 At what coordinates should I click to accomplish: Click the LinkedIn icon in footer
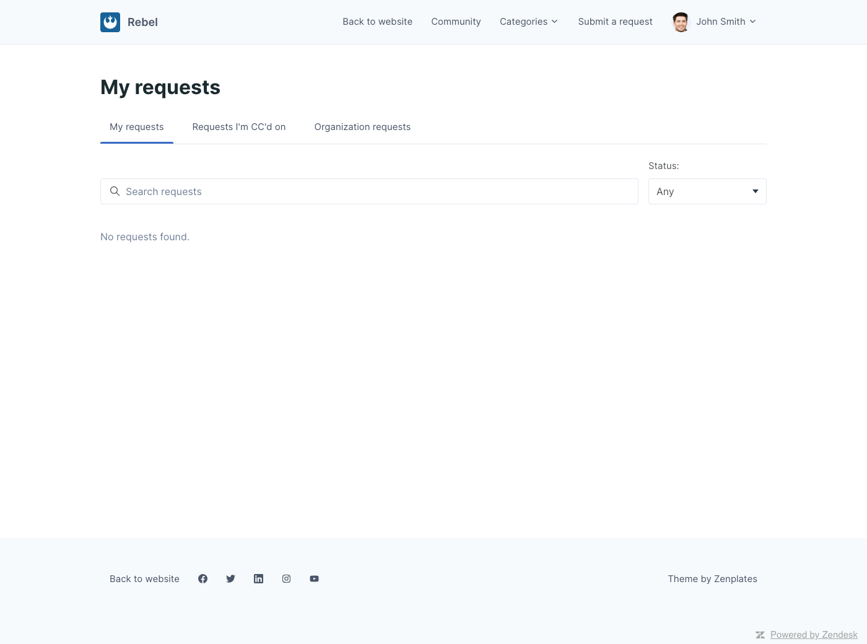(258, 579)
